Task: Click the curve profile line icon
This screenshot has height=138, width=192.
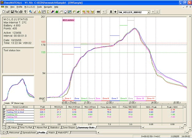Action: [x=61, y=12]
